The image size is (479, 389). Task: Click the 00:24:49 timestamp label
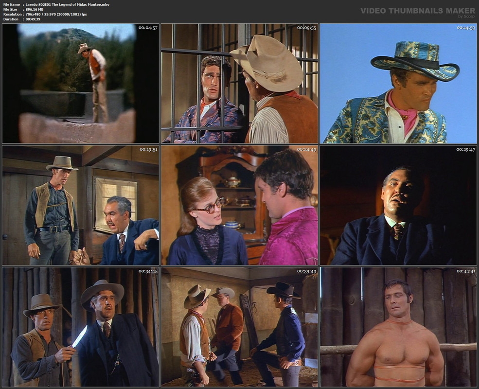point(307,150)
